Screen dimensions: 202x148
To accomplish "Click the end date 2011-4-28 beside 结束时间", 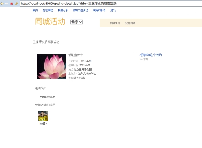I will (85, 65).
